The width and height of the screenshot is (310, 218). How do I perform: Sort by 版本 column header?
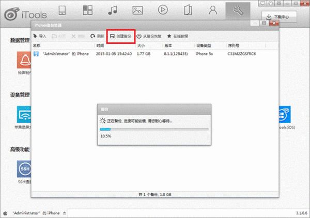[x=168, y=45]
